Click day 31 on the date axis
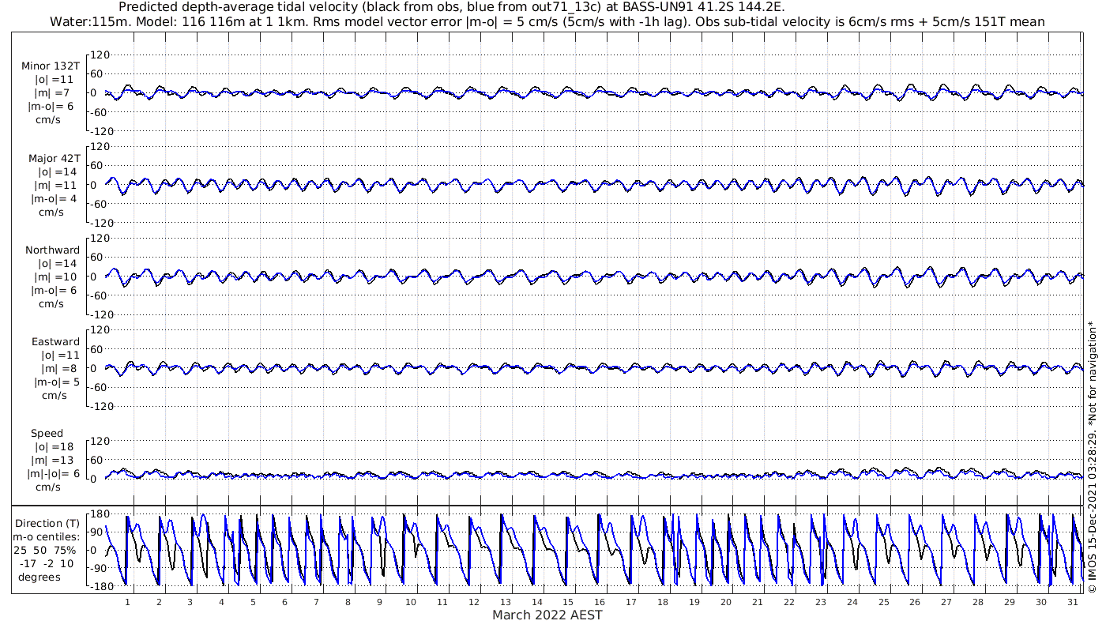 [1072, 602]
